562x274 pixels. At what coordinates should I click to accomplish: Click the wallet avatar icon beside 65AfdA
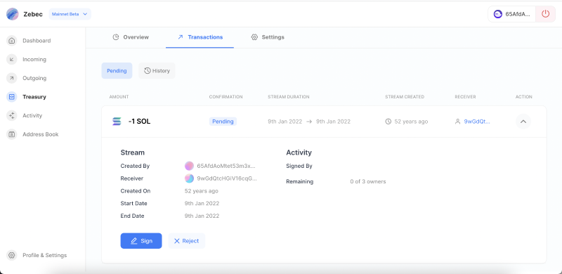[497, 14]
